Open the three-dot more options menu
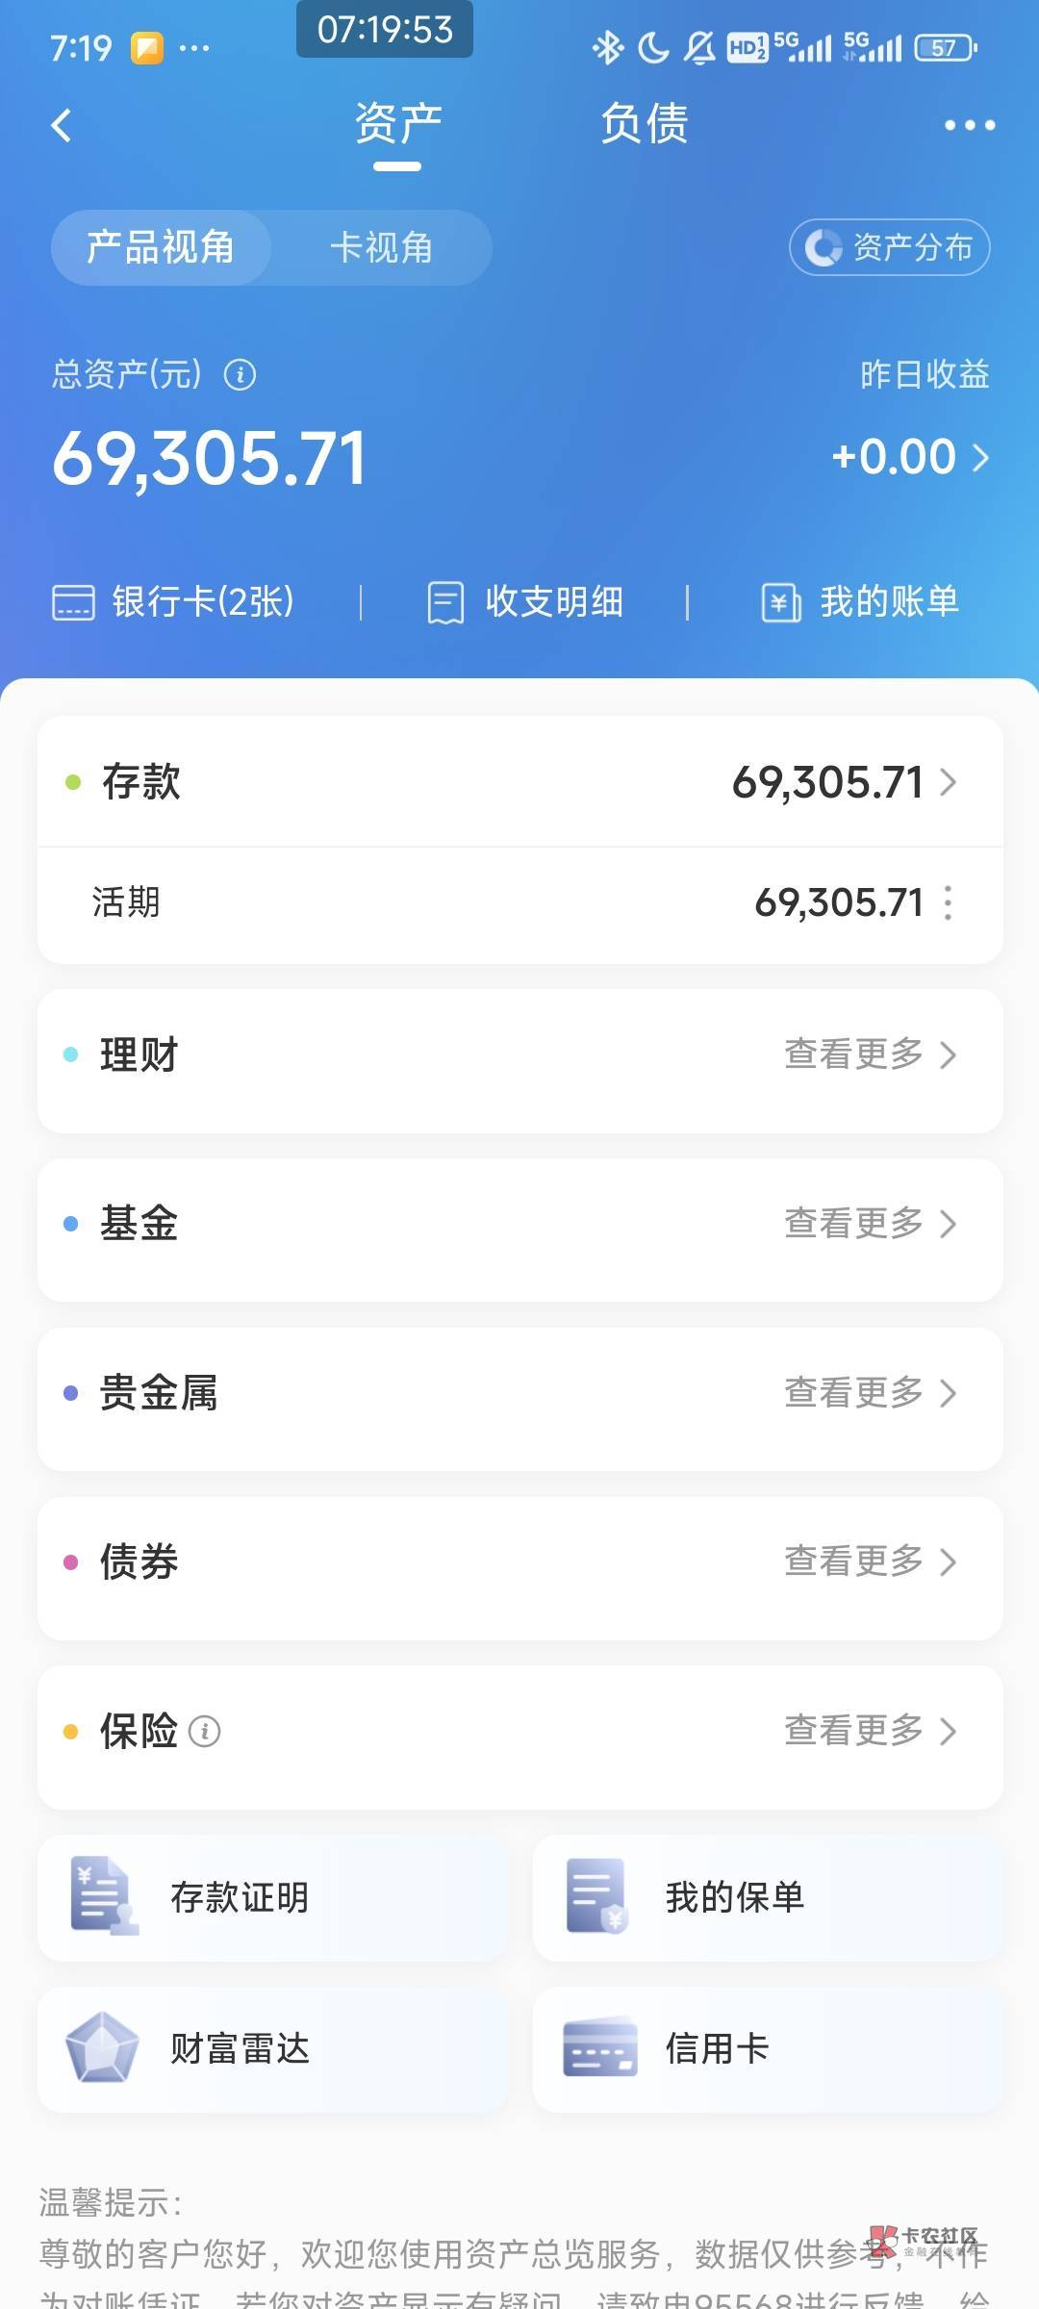This screenshot has height=2309, width=1039. click(969, 125)
